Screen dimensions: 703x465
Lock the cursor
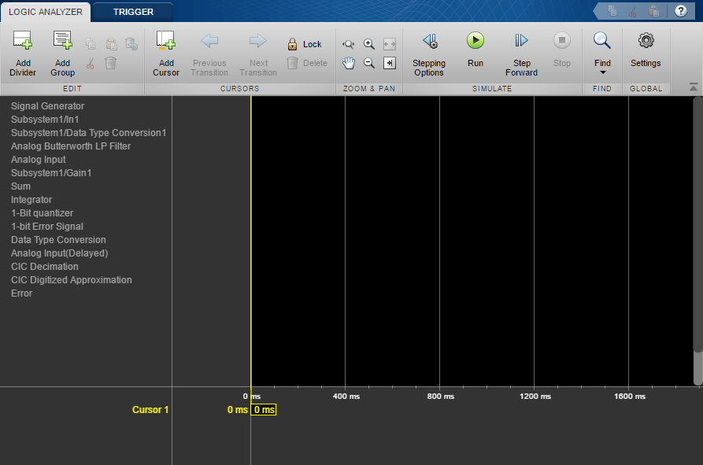click(x=305, y=44)
